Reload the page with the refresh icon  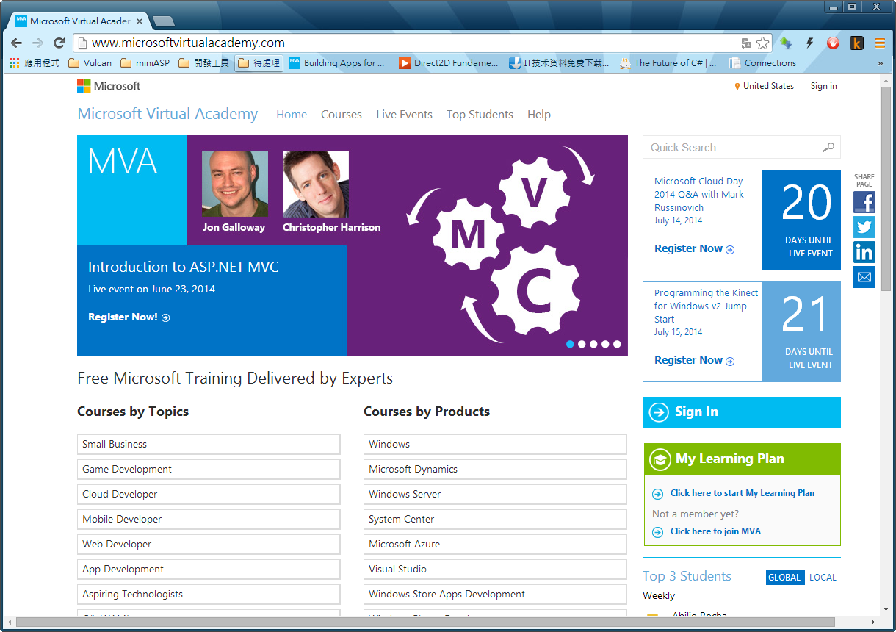[59, 42]
